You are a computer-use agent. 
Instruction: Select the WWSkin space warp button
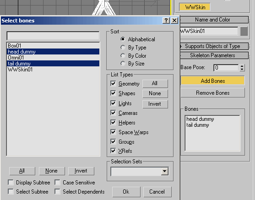[195, 7]
